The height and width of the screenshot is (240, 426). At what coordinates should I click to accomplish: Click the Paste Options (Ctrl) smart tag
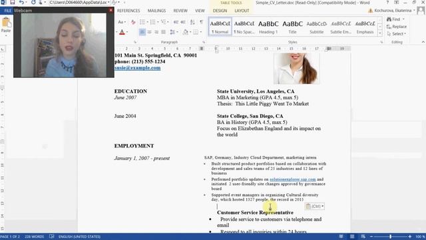pyautogui.click(x=315, y=206)
